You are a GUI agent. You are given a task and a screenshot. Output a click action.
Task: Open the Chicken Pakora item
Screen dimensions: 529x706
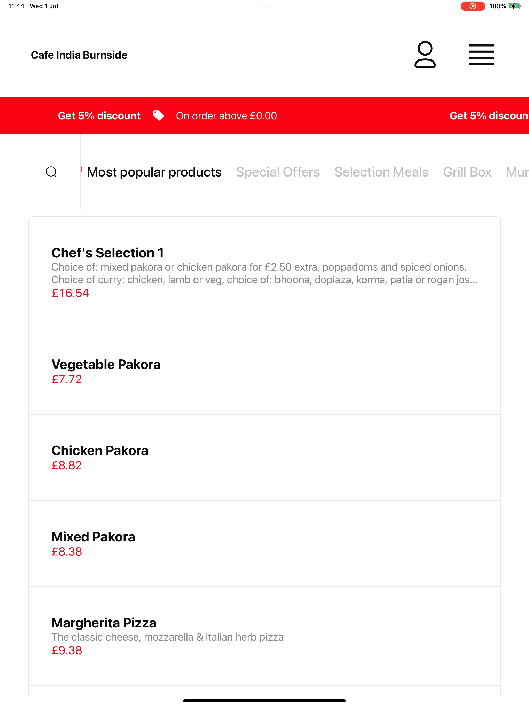click(x=264, y=457)
